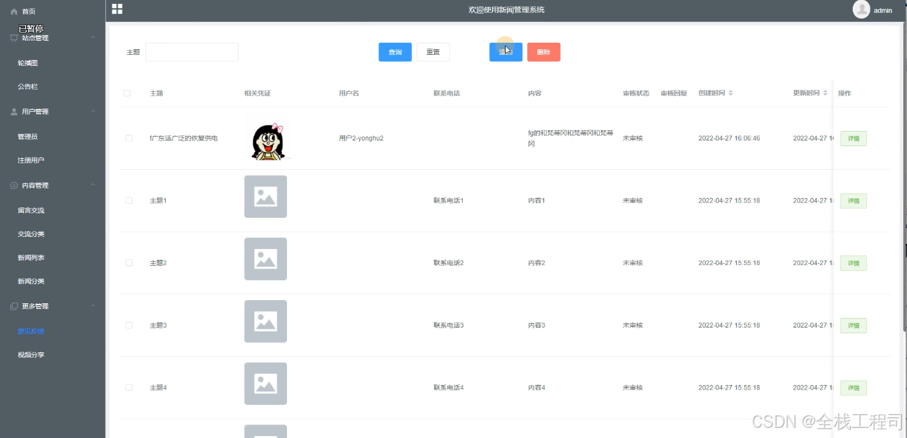Click the blue add button under cursor
907x438 pixels.
(506, 52)
